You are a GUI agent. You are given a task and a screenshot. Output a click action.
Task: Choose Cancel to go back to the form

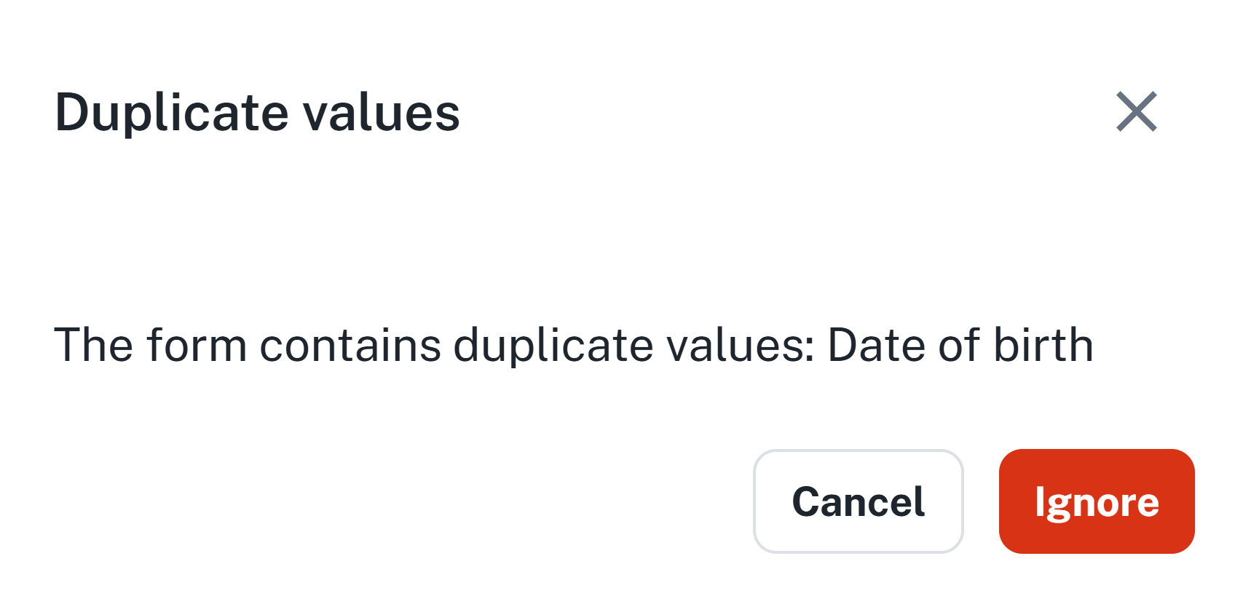pyautogui.click(x=858, y=501)
